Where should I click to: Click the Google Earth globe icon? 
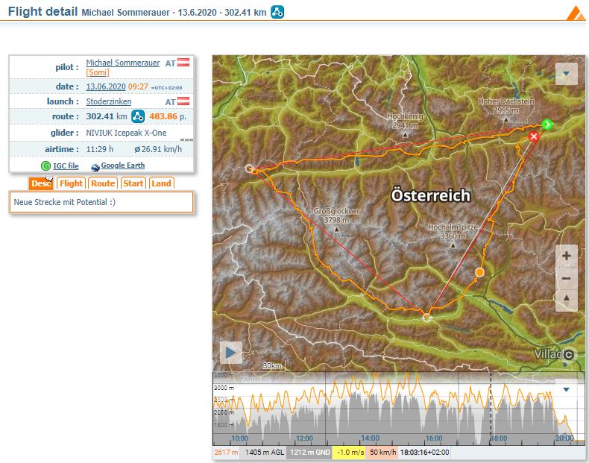point(95,166)
